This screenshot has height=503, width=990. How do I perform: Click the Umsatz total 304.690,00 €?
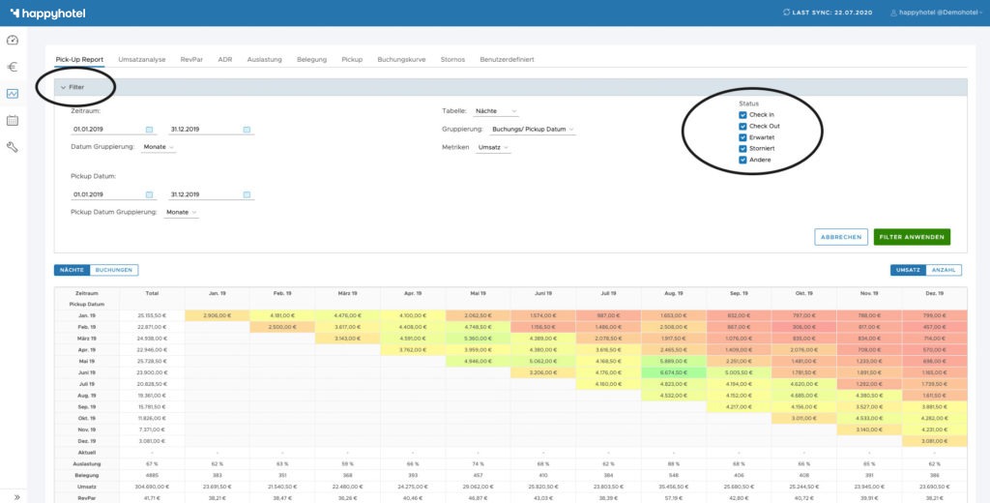(152, 487)
